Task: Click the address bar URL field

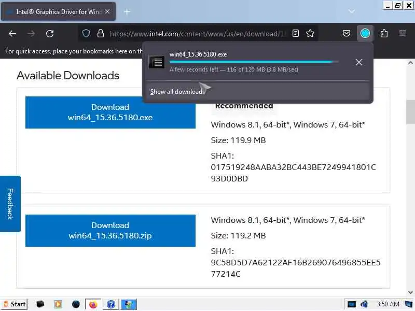Action: click(x=198, y=34)
